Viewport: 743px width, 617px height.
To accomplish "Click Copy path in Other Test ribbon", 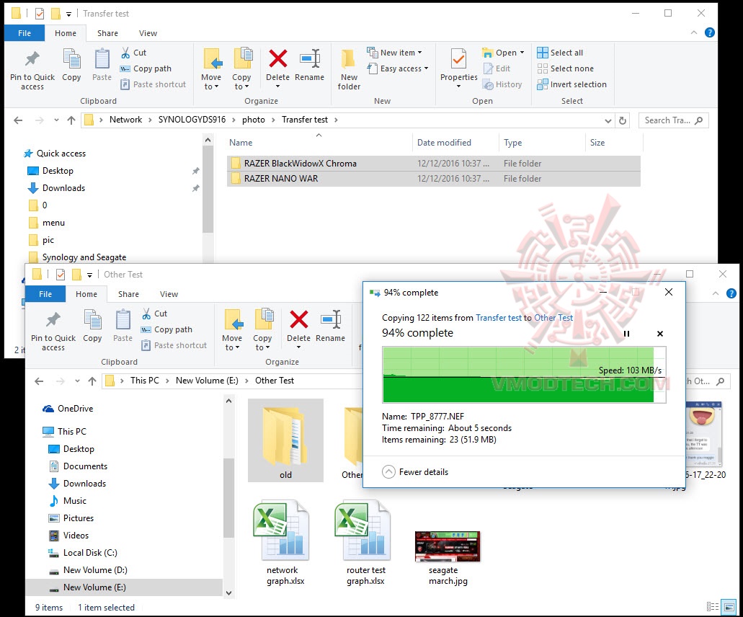I will (166, 329).
